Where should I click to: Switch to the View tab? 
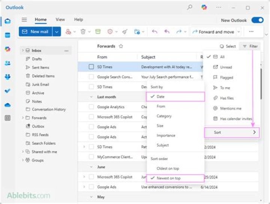click(x=60, y=19)
